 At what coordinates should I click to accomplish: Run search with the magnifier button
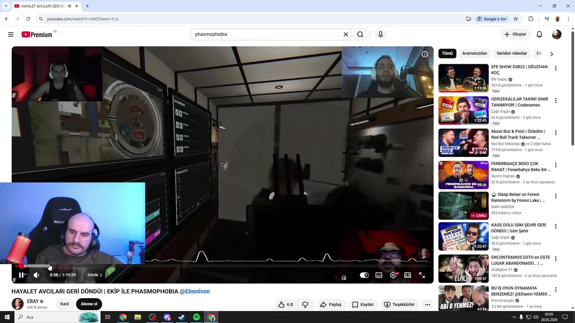[x=360, y=35]
